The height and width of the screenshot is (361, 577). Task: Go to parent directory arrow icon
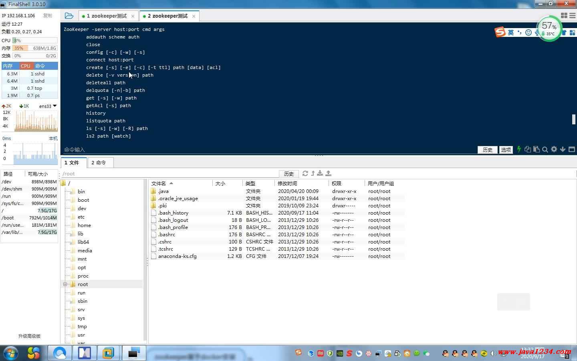pos(313,173)
